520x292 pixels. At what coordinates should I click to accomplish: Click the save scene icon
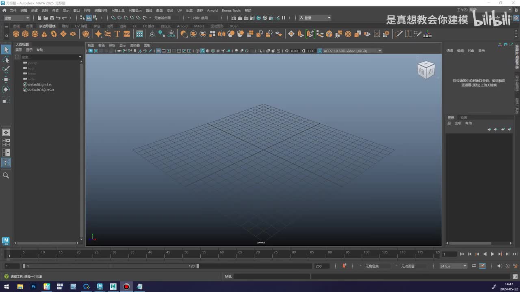pos(52,18)
